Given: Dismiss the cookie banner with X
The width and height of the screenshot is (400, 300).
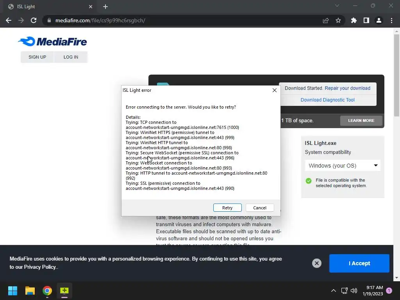Looking at the screenshot, I should [316, 263].
